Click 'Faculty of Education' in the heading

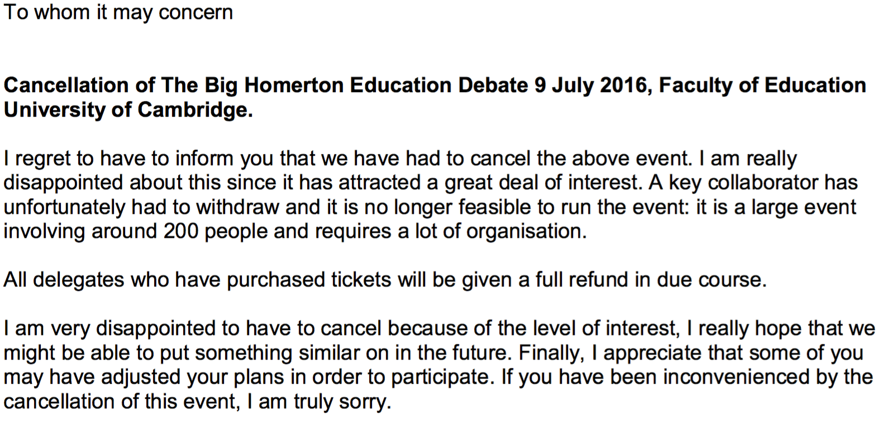point(762,85)
